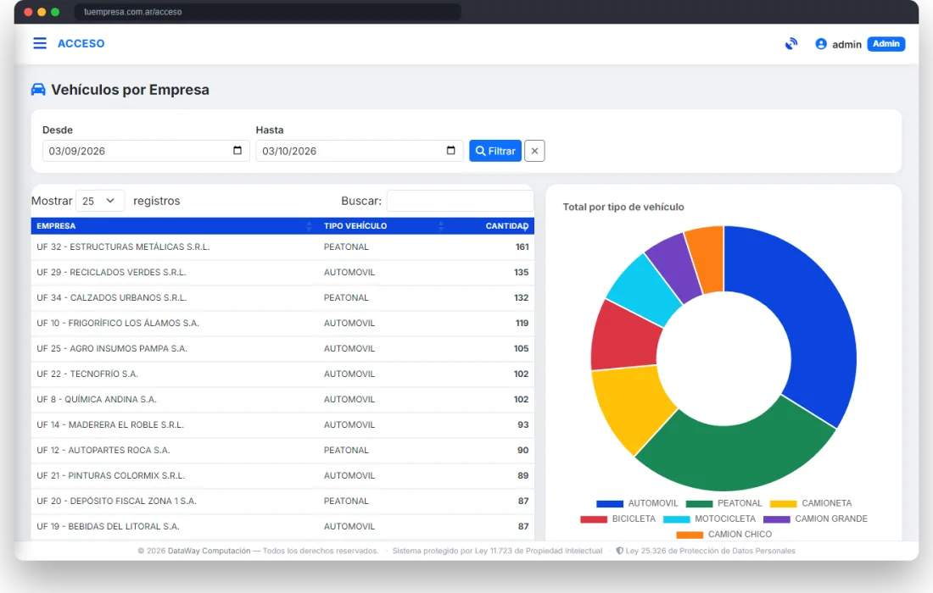Open the admin user profile icon
Viewport: 933px width, 593px height.
[x=820, y=44]
